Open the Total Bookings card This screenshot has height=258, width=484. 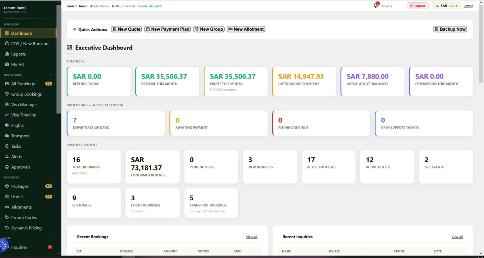94,167
